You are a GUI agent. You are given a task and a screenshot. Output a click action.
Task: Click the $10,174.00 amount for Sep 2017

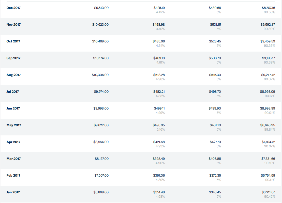tap(101, 58)
